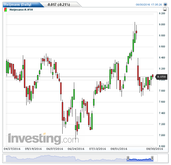Click the Heijmans:8.058 legend label
The width and height of the screenshot is (171, 165).
pos(21,9)
